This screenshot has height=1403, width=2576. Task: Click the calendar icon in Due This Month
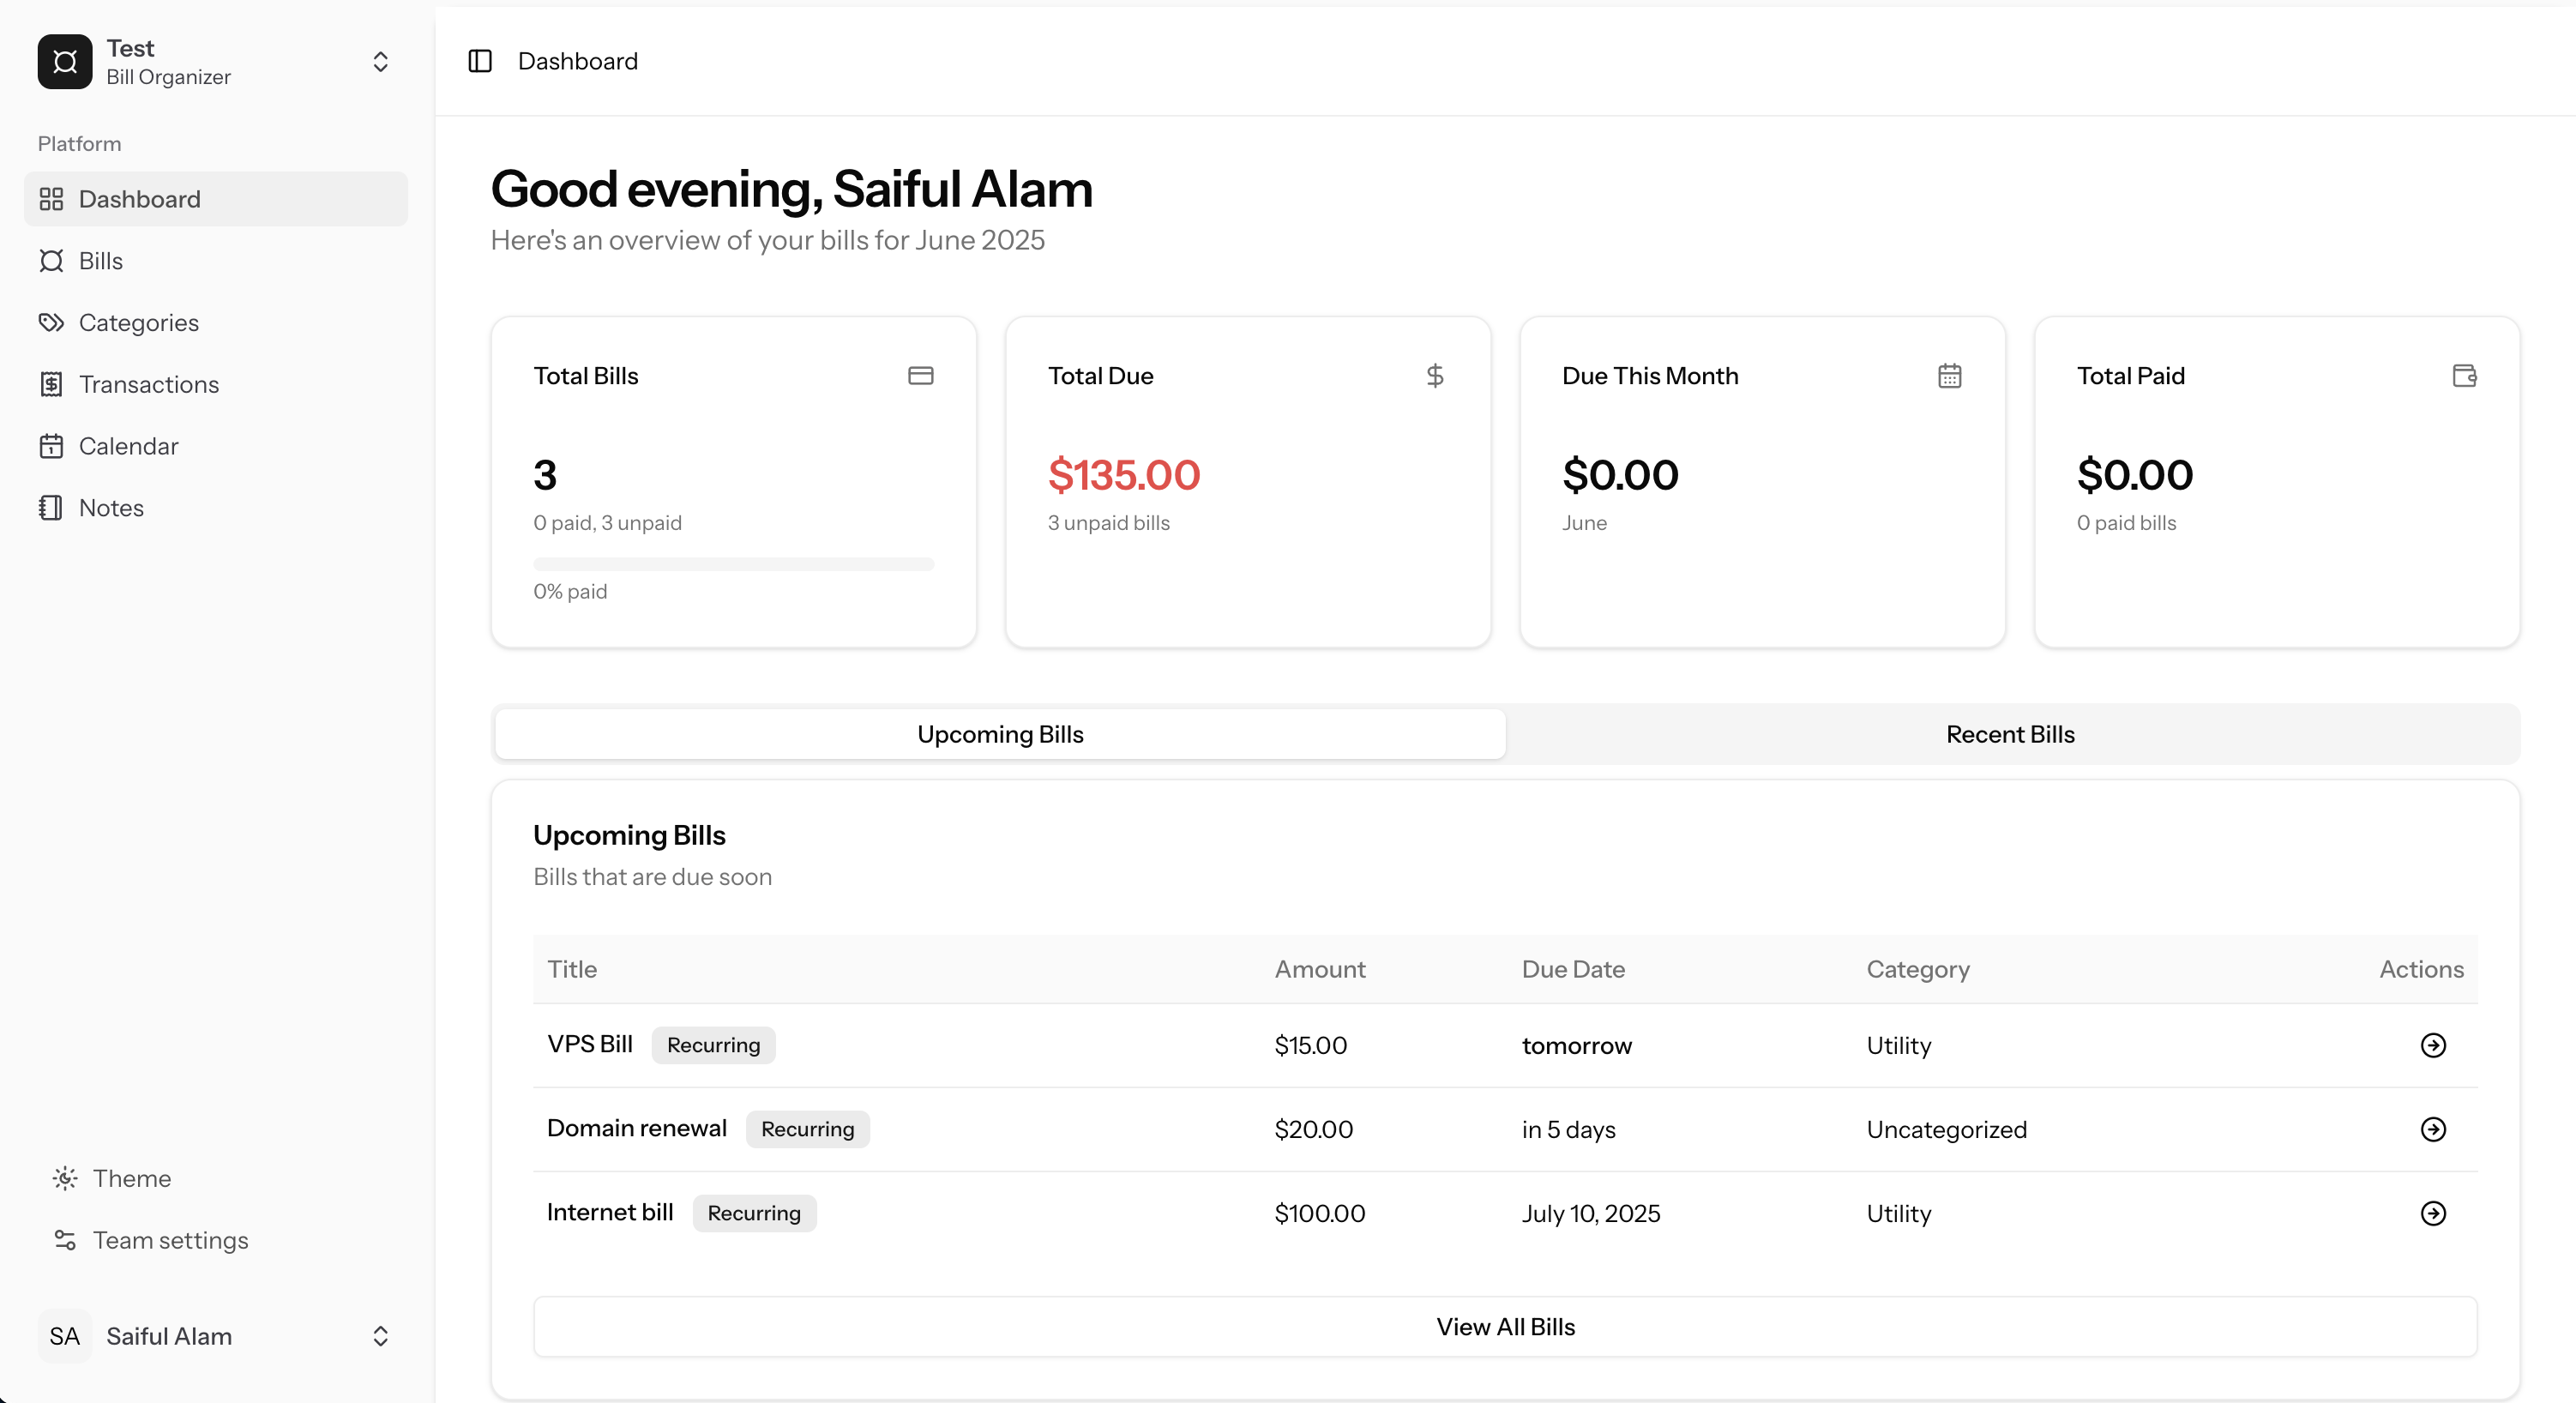point(1949,376)
